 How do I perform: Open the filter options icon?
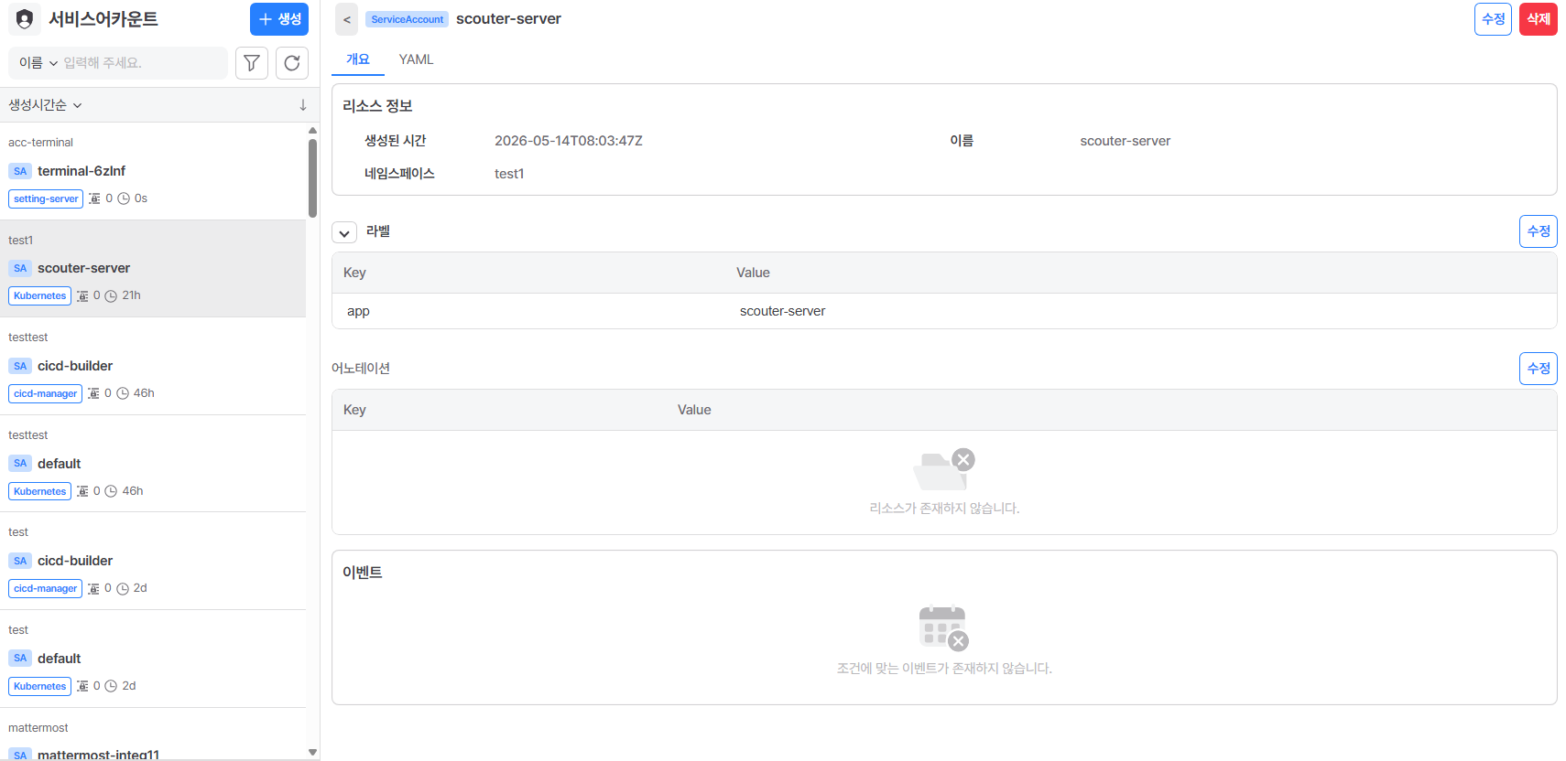(252, 63)
